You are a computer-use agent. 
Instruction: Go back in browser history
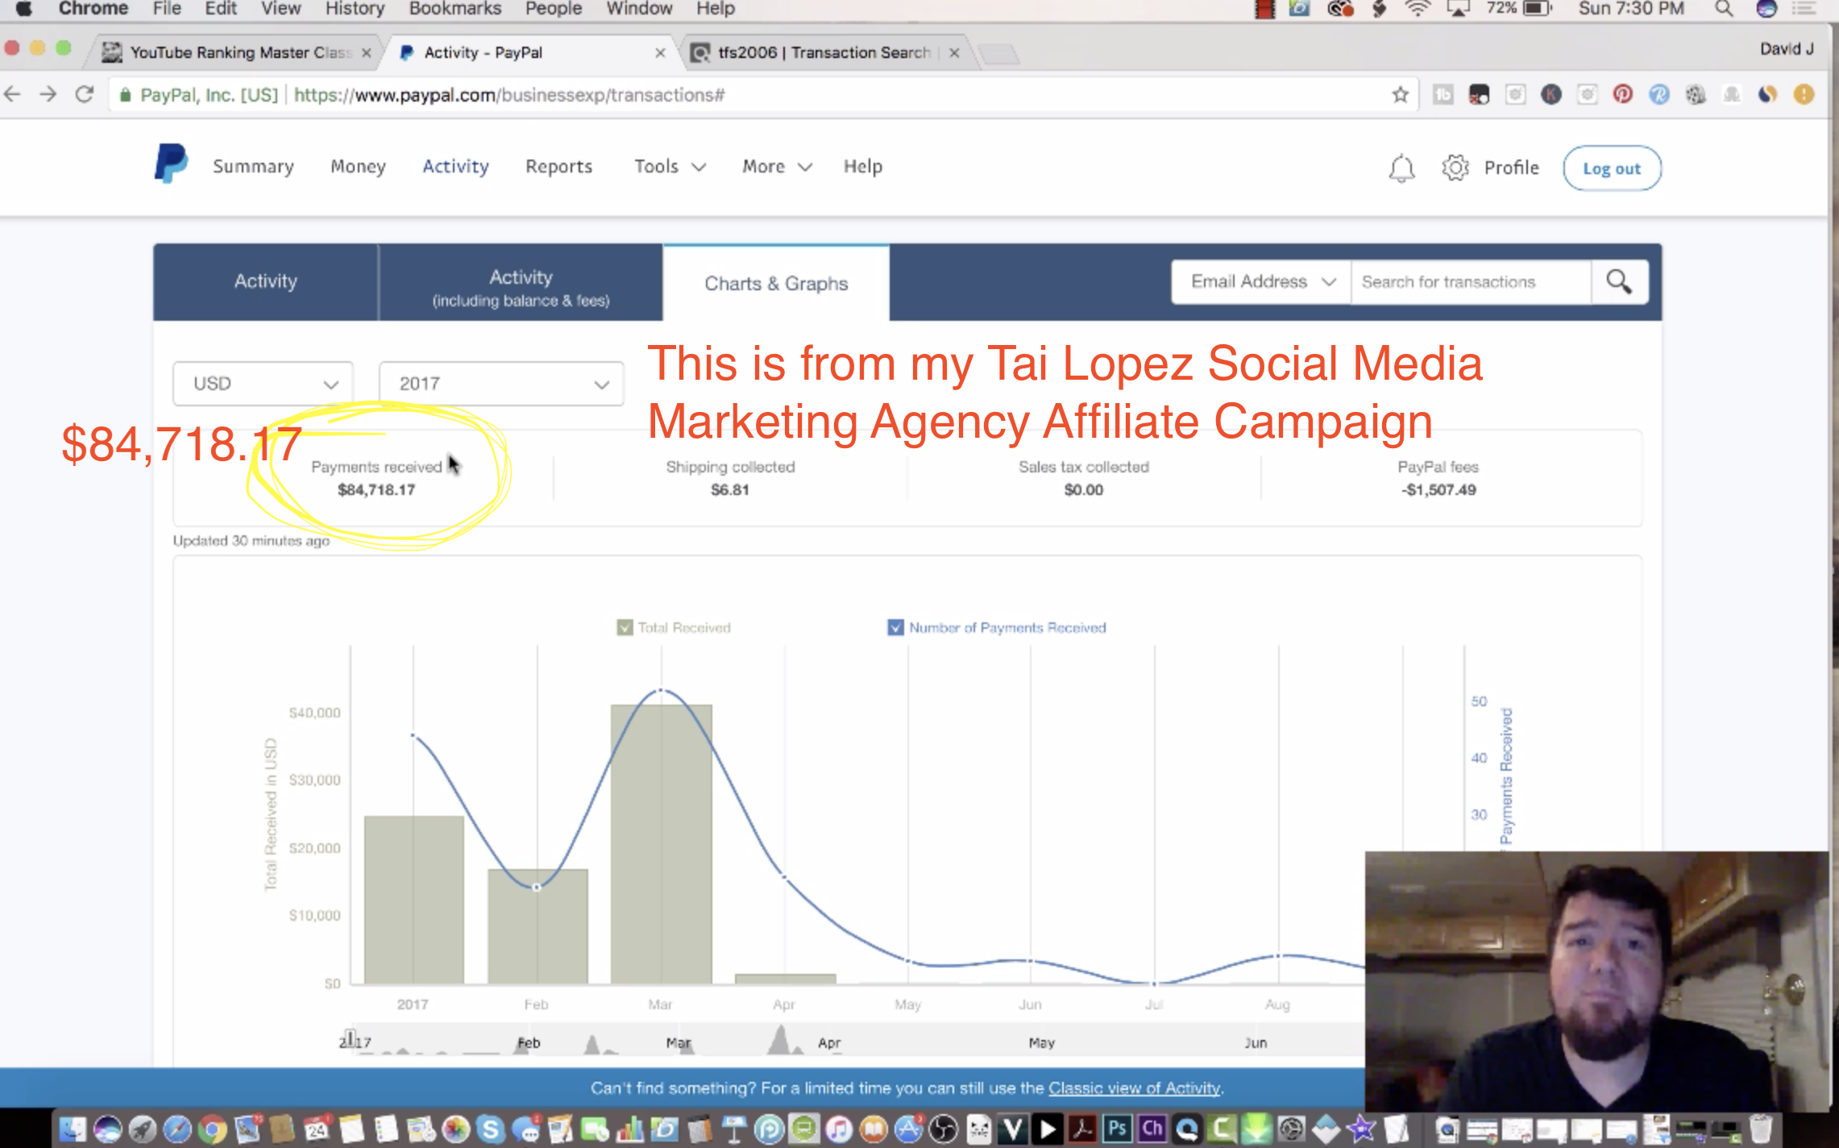click(13, 94)
